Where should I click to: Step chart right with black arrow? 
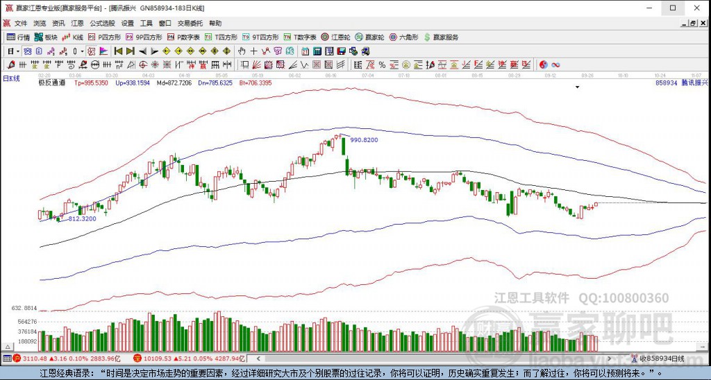[155, 51]
